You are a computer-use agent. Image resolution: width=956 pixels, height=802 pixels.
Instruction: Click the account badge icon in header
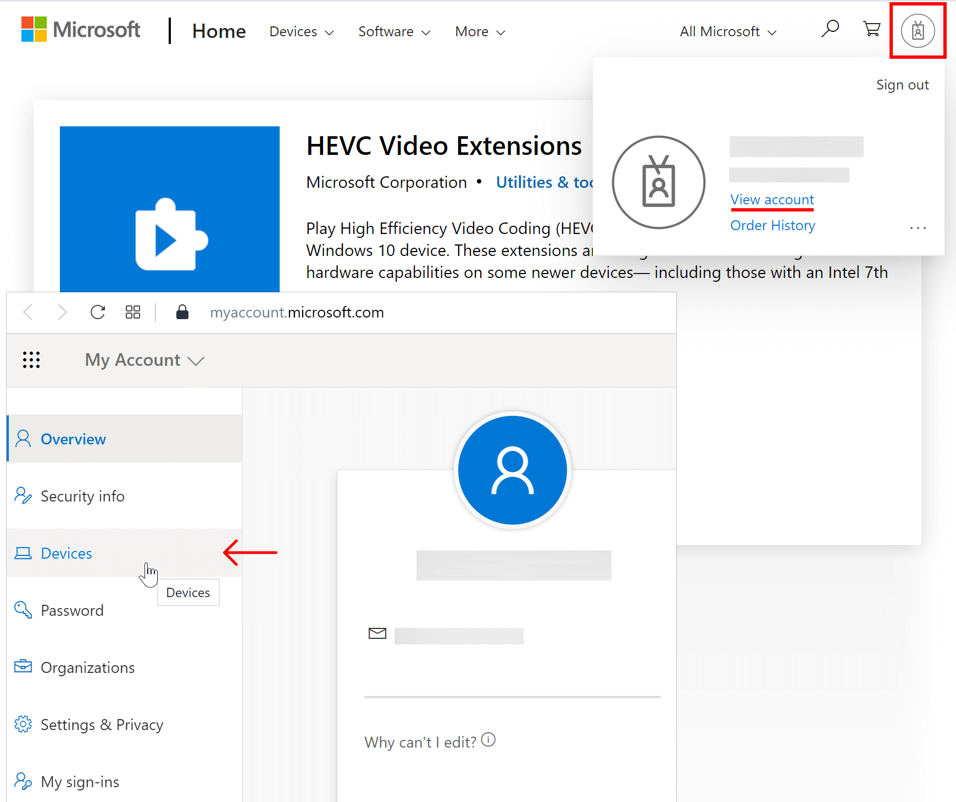pos(918,31)
